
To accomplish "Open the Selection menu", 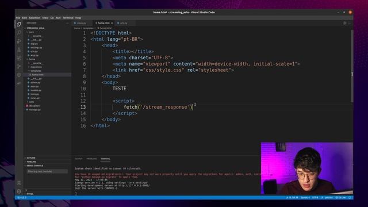I will click(34, 18).
